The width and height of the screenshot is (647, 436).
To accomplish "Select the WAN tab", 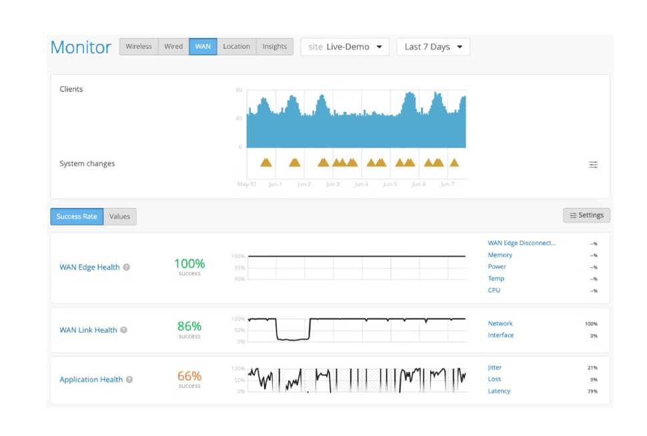I will coord(203,47).
